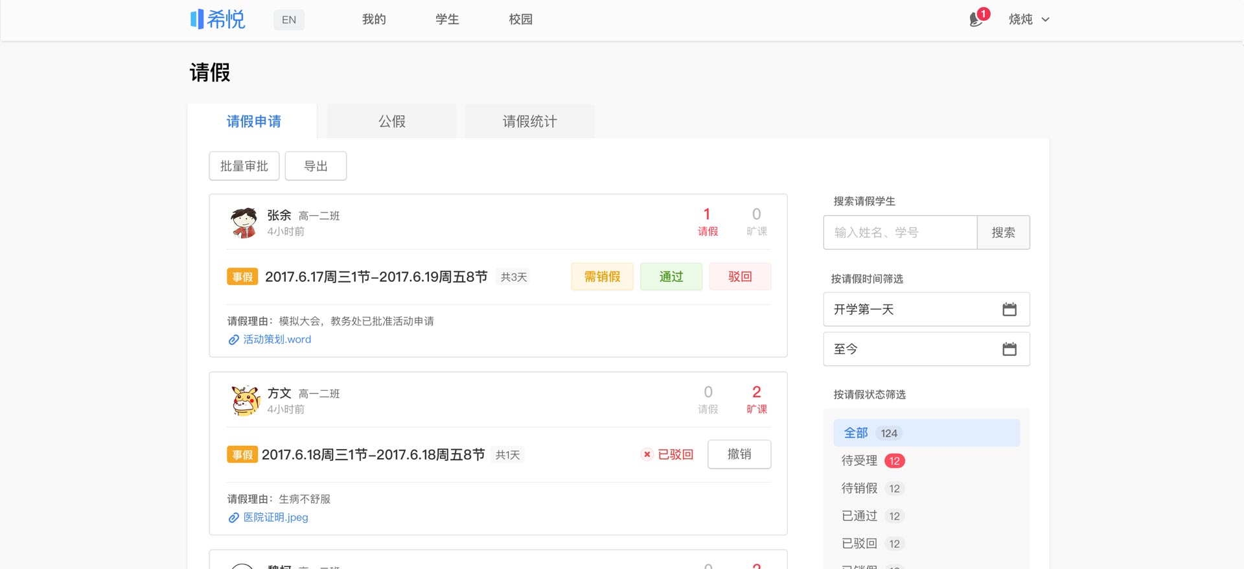Click 张余's avatar picture
The width and height of the screenshot is (1244, 569).
tap(244, 222)
